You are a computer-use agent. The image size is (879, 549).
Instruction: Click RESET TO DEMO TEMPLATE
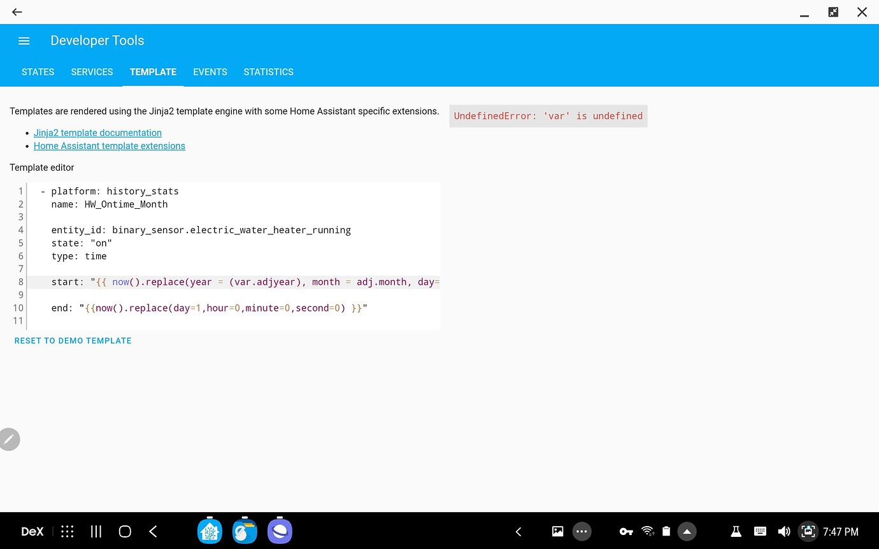pyautogui.click(x=73, y=341)
